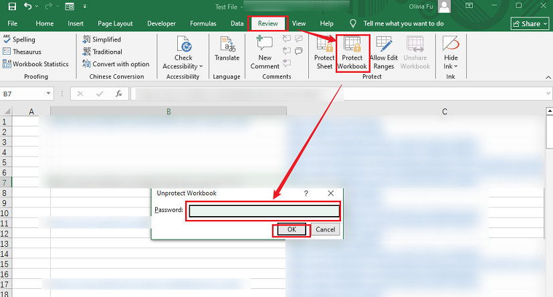553x297 pixels.
Task: Click the dialog's question mark help icon
Action: 306,193
